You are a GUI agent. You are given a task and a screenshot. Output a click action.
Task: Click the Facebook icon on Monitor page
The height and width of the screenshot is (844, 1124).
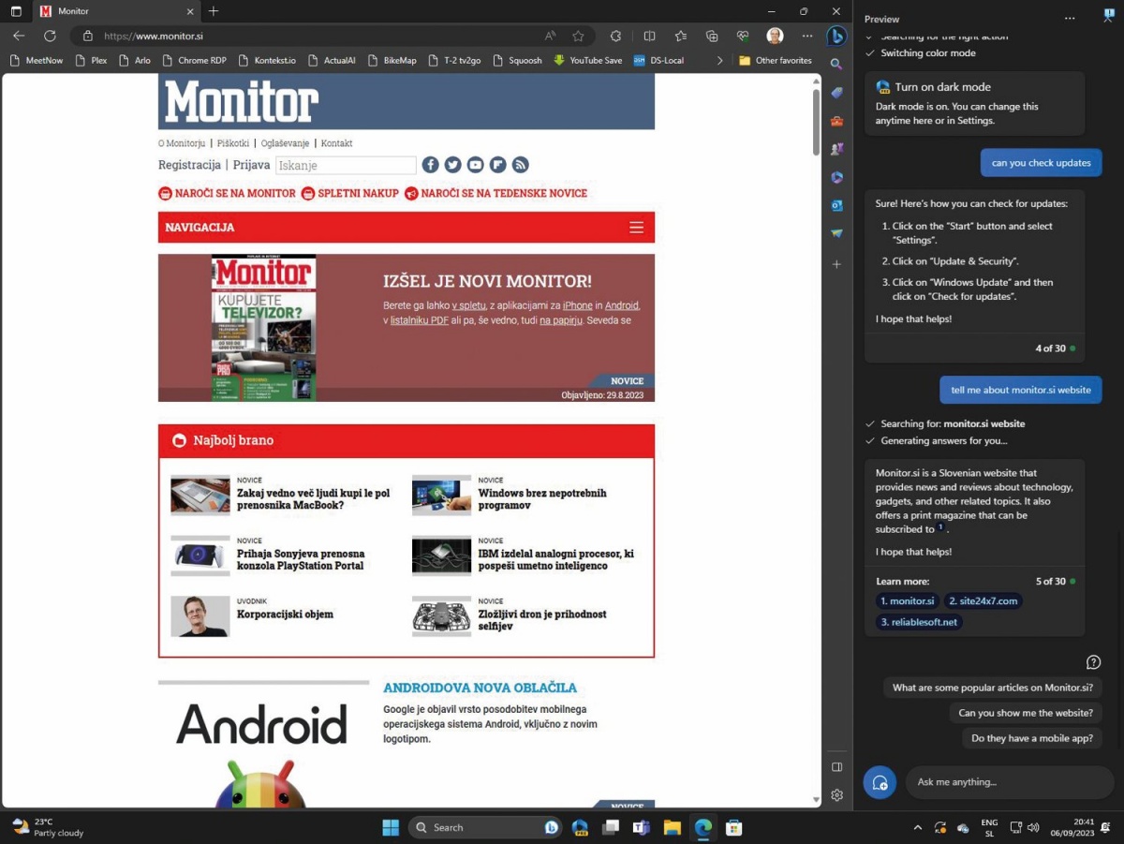[x=430, y=165]
